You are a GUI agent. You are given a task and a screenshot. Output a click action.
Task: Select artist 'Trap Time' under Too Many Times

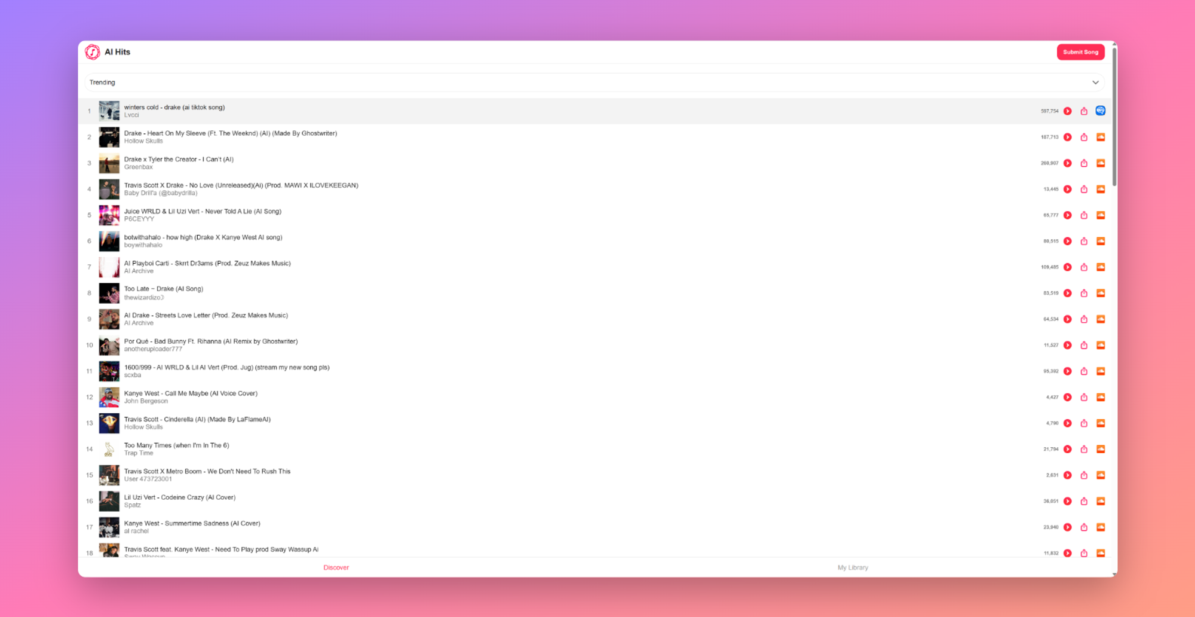(x=139, y=453)
